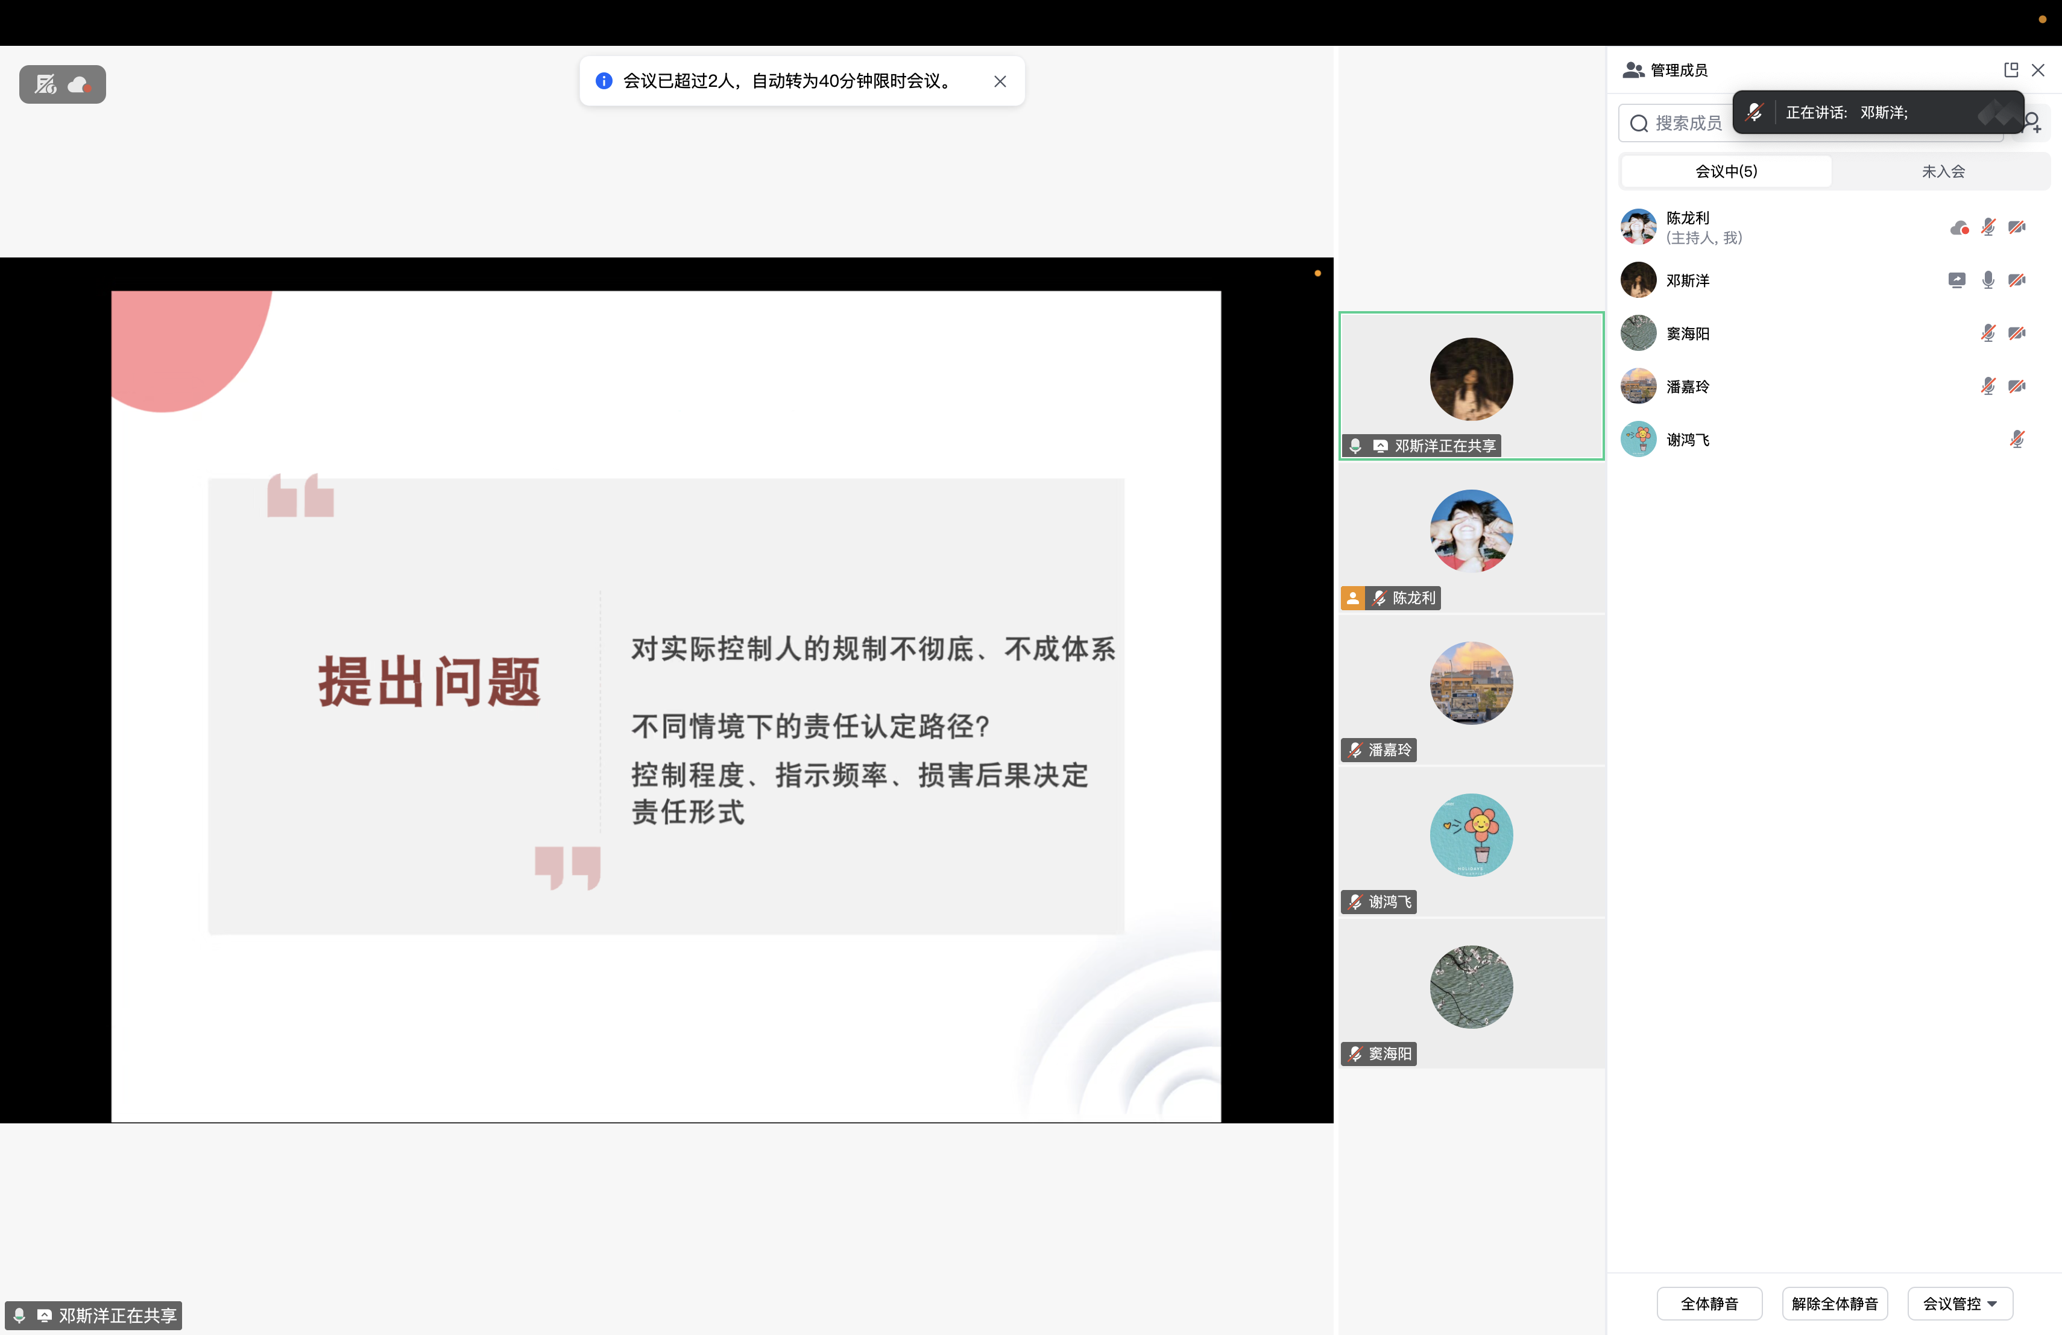Viewport: 2062px width, 1335px height.
Task: Switch to the 未入会 tab
Action: [1943, 171]
